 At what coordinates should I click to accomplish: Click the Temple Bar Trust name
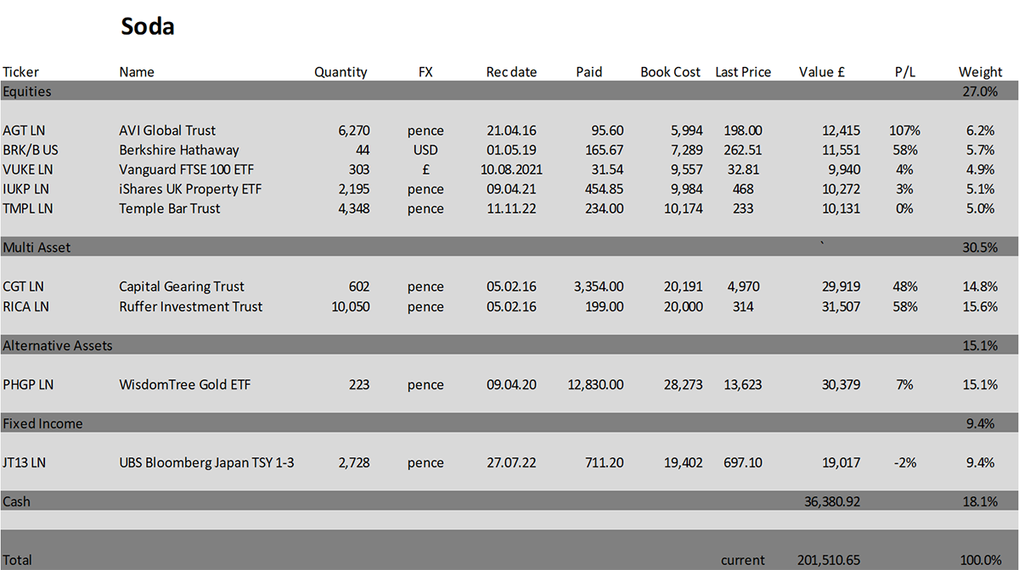tap(169, 209)
